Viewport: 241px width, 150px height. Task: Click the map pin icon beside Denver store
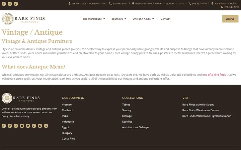(x=70, y=3)
